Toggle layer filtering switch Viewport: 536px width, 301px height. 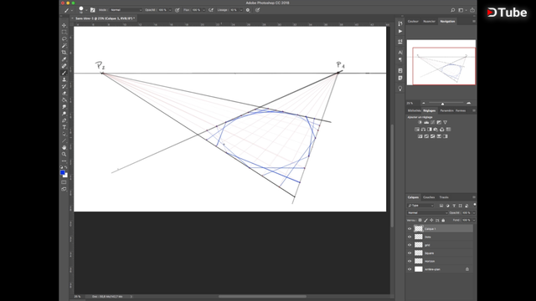[475, 205]
